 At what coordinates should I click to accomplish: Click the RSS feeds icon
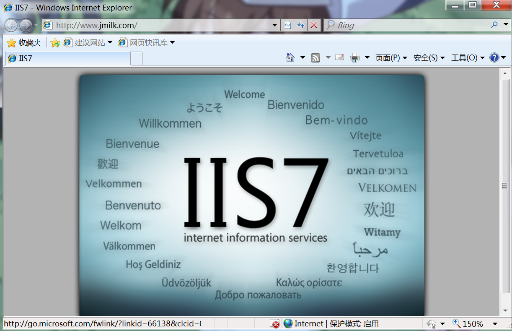[315, 58]
